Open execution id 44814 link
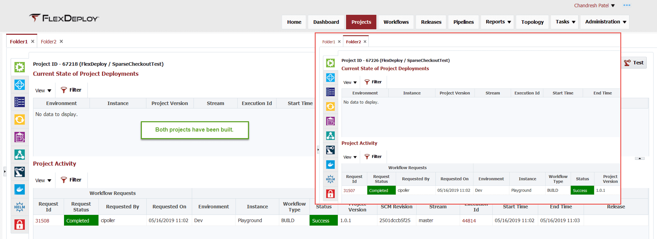This screenshot has width=657, height=239. 469,221
